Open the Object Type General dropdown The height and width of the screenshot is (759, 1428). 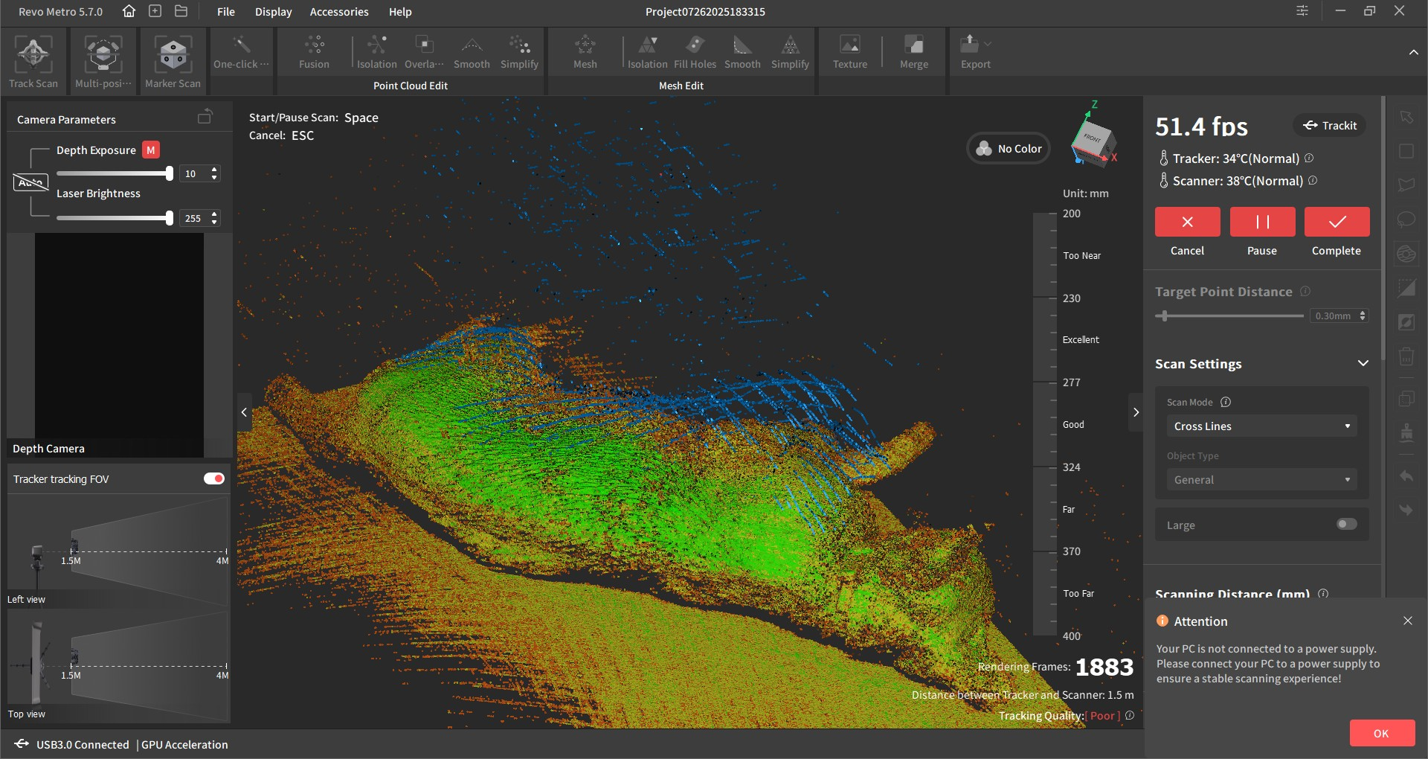coord(1261,480)
